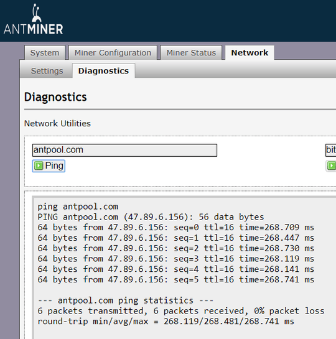Click the Antminer ant logo emblem
336x339 pixels.
pyautogui.click(x=36, y=13)
